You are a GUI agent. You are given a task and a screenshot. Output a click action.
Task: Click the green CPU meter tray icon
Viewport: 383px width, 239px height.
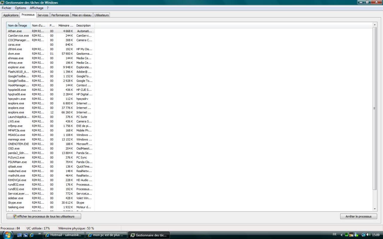pyautogui.click(x=346, y=235)
